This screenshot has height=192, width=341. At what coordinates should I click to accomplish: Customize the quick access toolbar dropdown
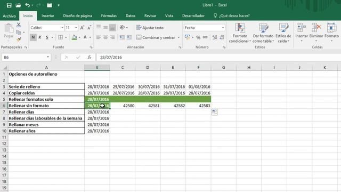(59, 5)
